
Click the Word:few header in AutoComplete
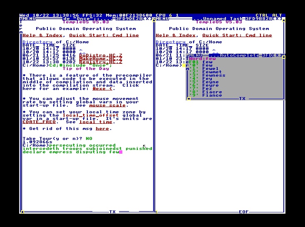click(x=202, y=59)
